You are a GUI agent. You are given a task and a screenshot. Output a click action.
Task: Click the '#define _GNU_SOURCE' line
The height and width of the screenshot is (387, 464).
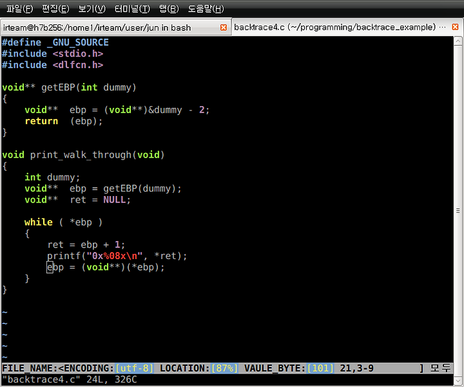point(55,42)
